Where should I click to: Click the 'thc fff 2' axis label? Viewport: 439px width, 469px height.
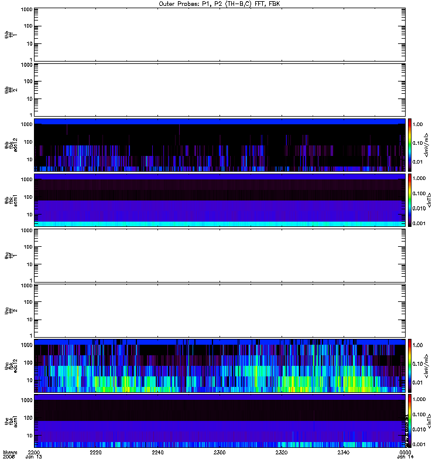point(11,311)
